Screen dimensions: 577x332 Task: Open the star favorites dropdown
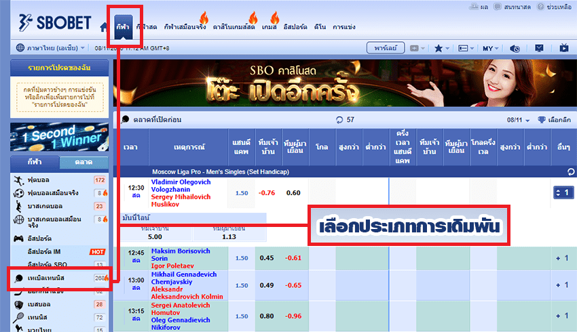pos(442,48)
